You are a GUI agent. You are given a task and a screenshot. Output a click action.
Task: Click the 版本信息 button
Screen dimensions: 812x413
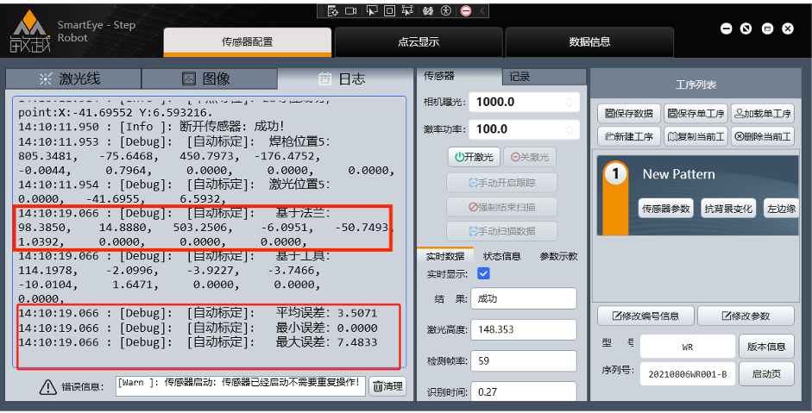[766, 347]
